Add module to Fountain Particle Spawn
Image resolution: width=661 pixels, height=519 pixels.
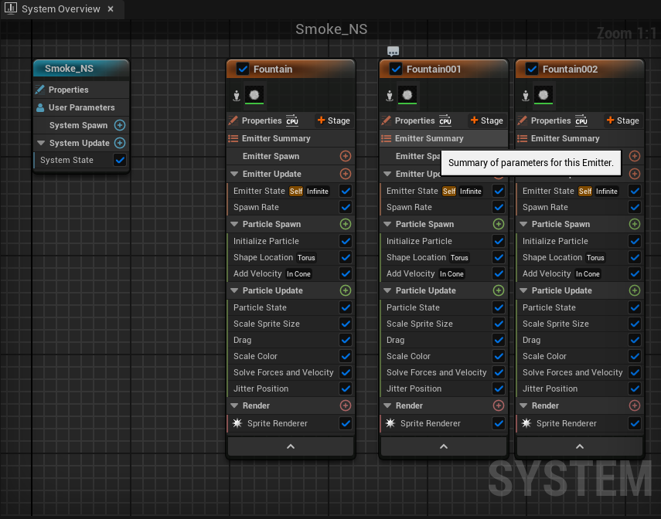pyautogui.click(x=346, y=224)
